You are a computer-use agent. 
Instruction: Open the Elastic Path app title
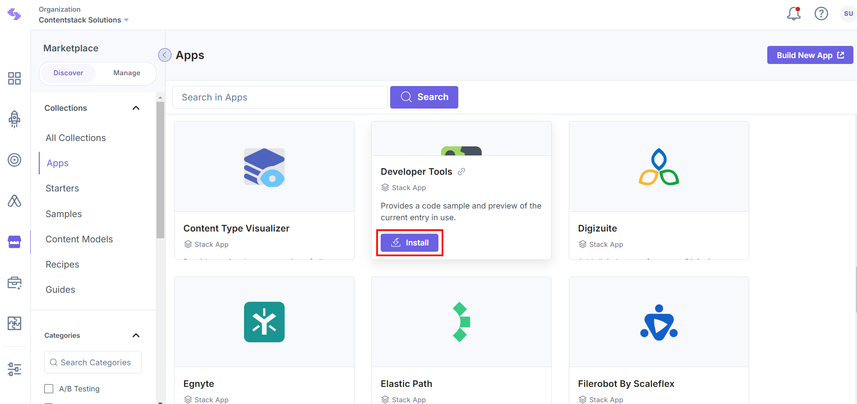tap(406, 384)
